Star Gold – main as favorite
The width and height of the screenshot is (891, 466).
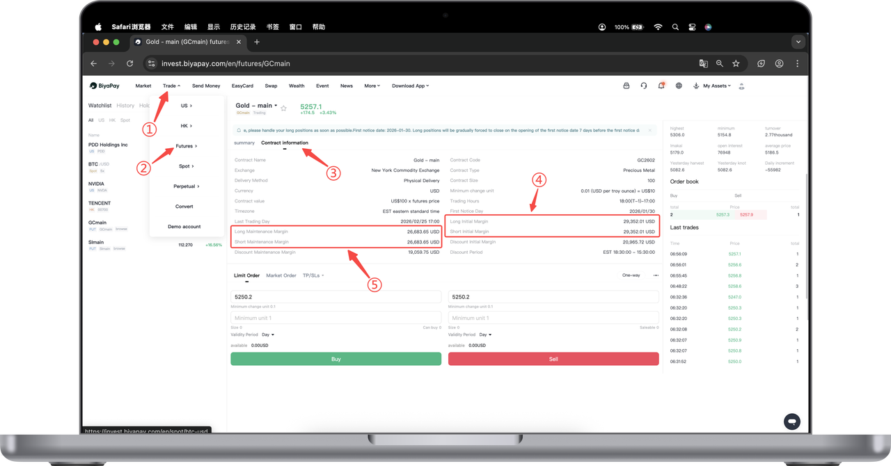point(283,109)
